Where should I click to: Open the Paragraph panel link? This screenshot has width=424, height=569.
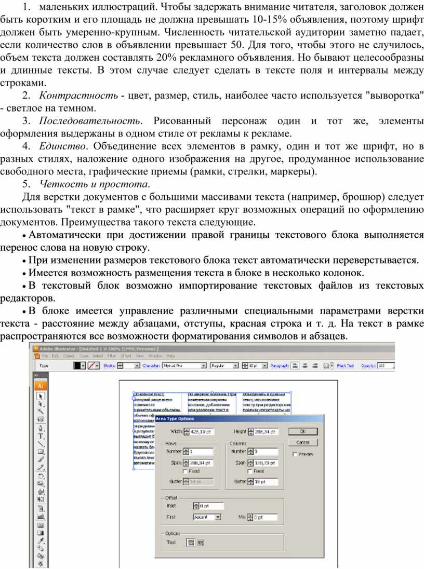click(280, 366)
